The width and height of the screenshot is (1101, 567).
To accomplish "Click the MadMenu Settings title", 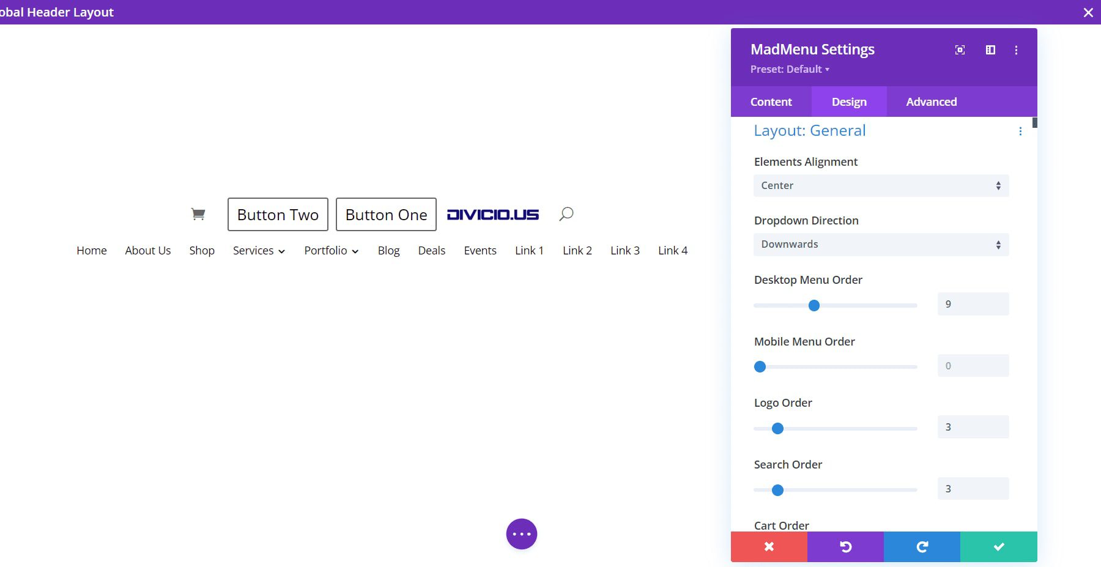I will pyautogui.click(x=812, y=50).
